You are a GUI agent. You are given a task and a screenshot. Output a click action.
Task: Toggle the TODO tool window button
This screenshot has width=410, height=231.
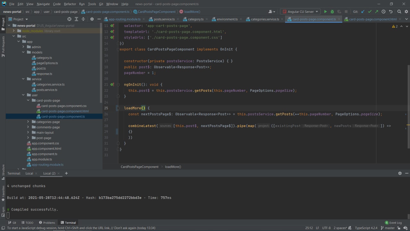27,223
